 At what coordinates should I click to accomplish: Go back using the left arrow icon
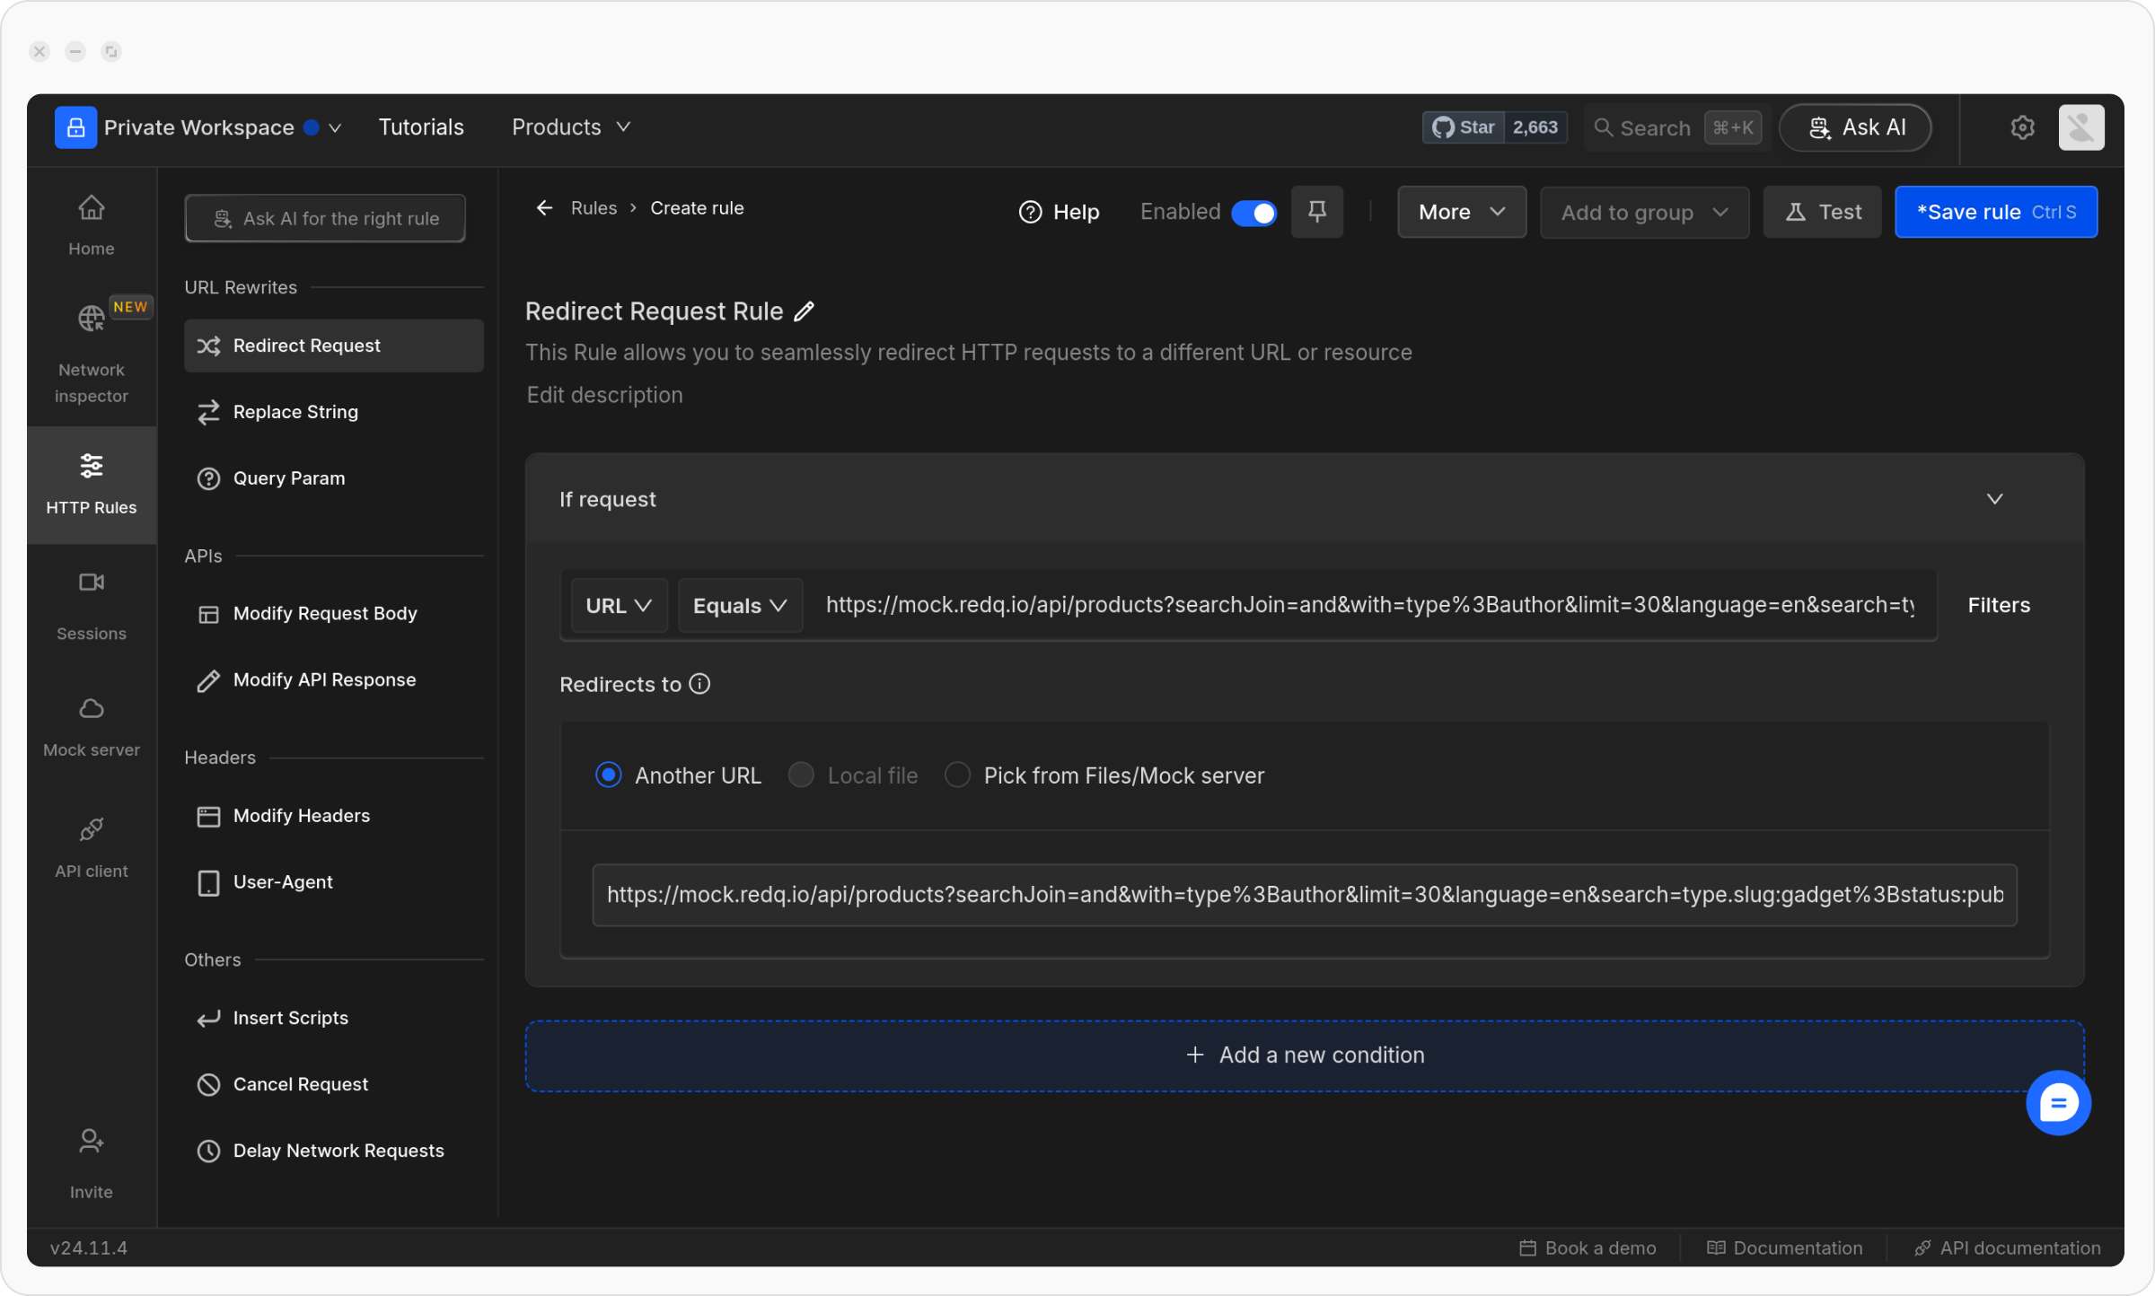(x=544, y=208)
